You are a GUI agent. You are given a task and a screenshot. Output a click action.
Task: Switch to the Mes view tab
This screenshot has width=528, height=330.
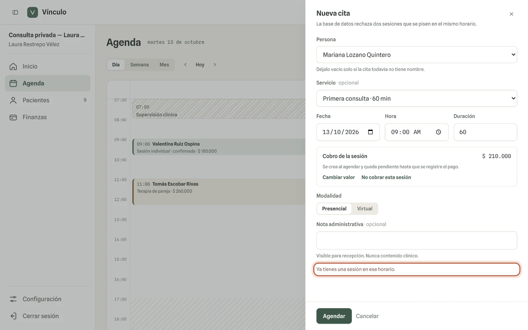164,65
